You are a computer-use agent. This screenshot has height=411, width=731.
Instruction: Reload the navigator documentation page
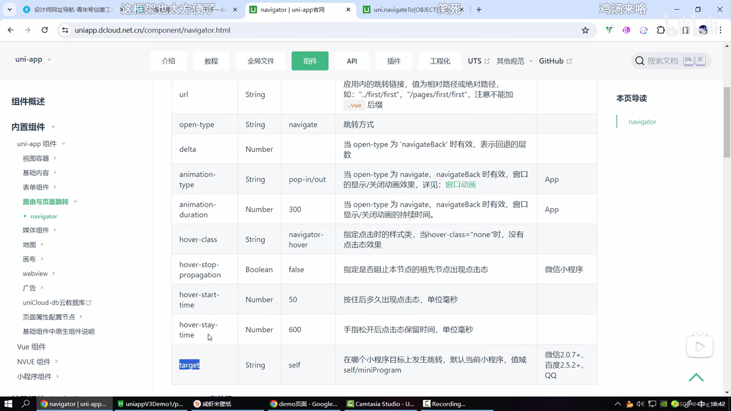(x=45, y=30)
